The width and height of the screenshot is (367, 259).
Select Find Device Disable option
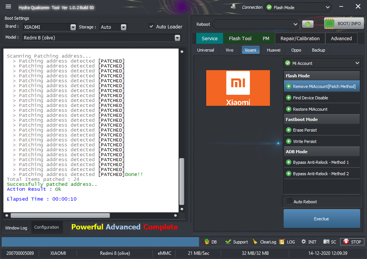coord(322,98)
